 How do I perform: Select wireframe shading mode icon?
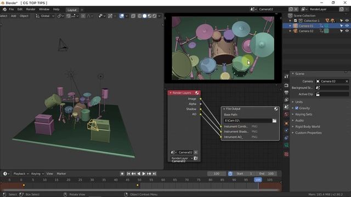(139, 16)
